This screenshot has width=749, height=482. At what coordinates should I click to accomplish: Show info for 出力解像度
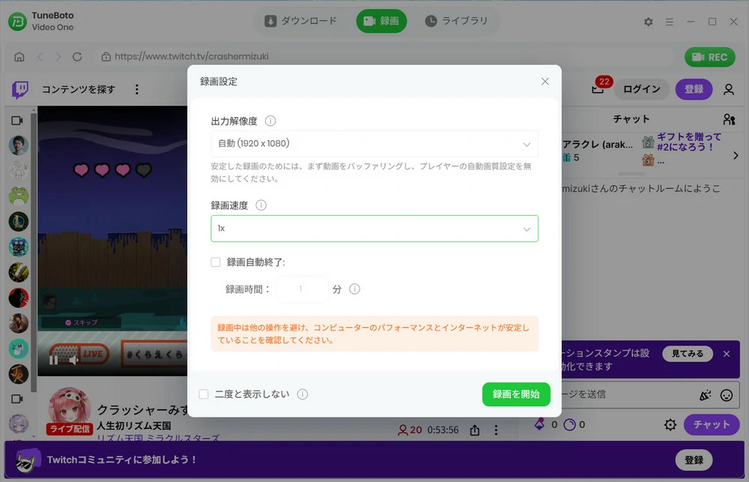coord(270,121)
